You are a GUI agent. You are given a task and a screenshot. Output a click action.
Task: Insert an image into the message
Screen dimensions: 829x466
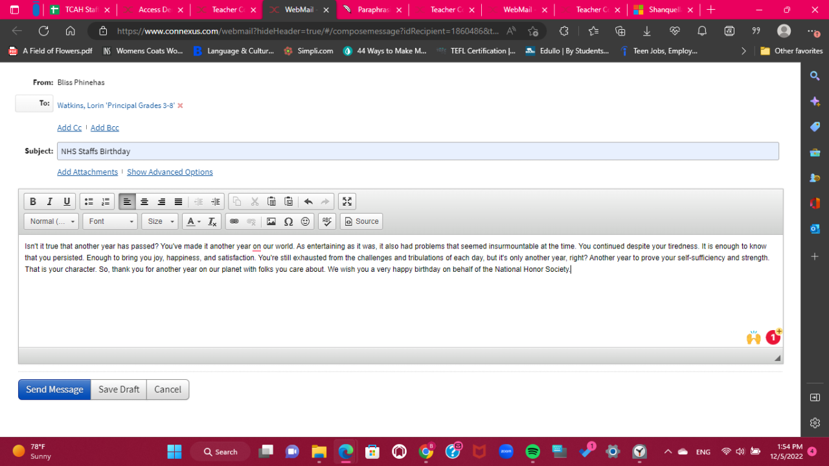(x=271, y=221)
